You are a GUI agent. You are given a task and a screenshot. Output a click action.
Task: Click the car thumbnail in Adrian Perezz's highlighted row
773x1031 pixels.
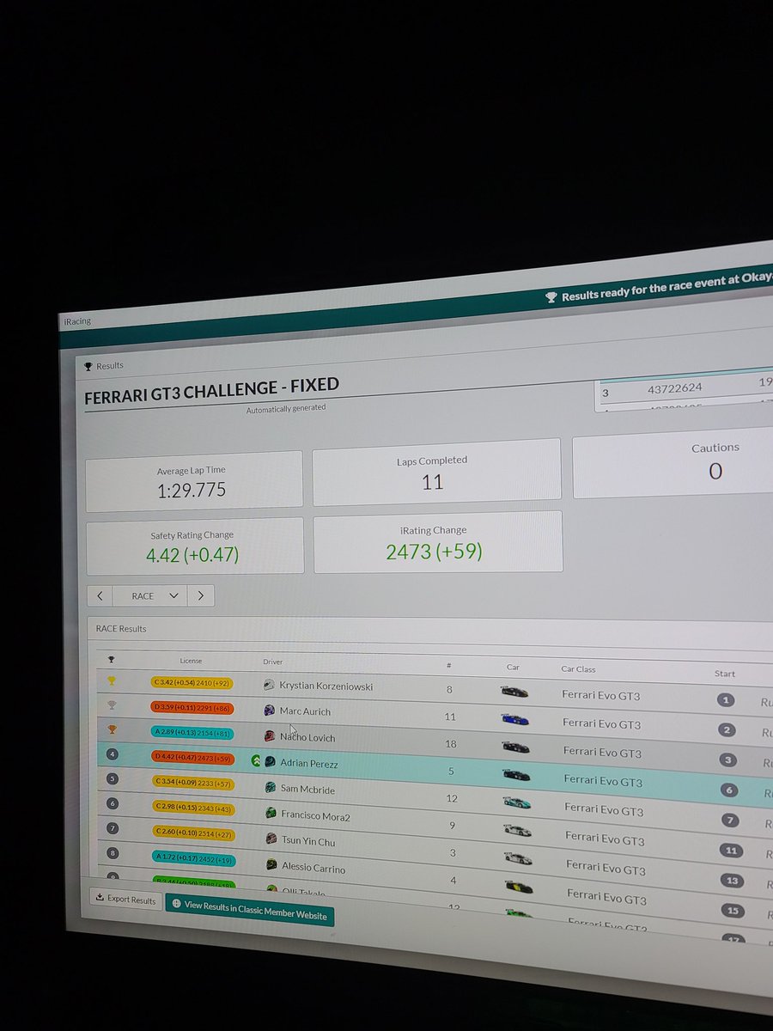516,774
